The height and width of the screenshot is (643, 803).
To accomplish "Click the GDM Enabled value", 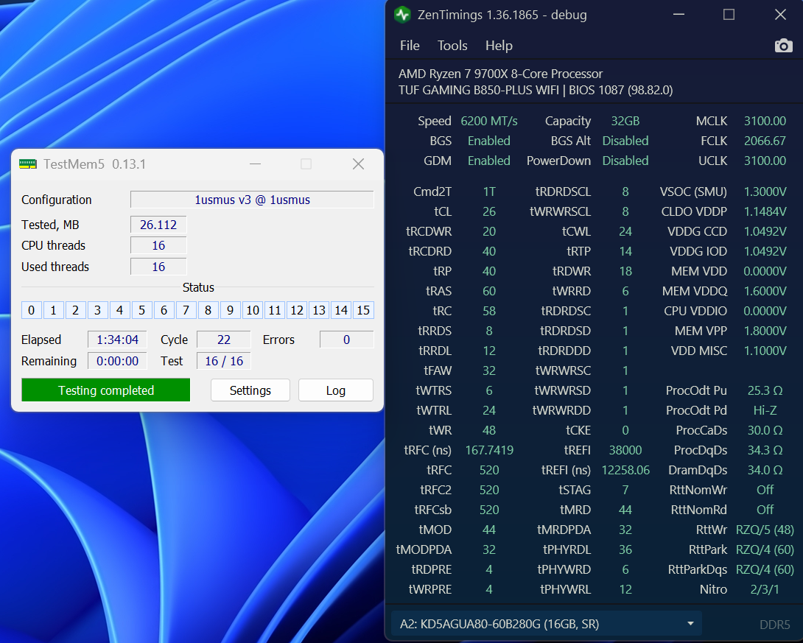I will (x=489, y=161).
